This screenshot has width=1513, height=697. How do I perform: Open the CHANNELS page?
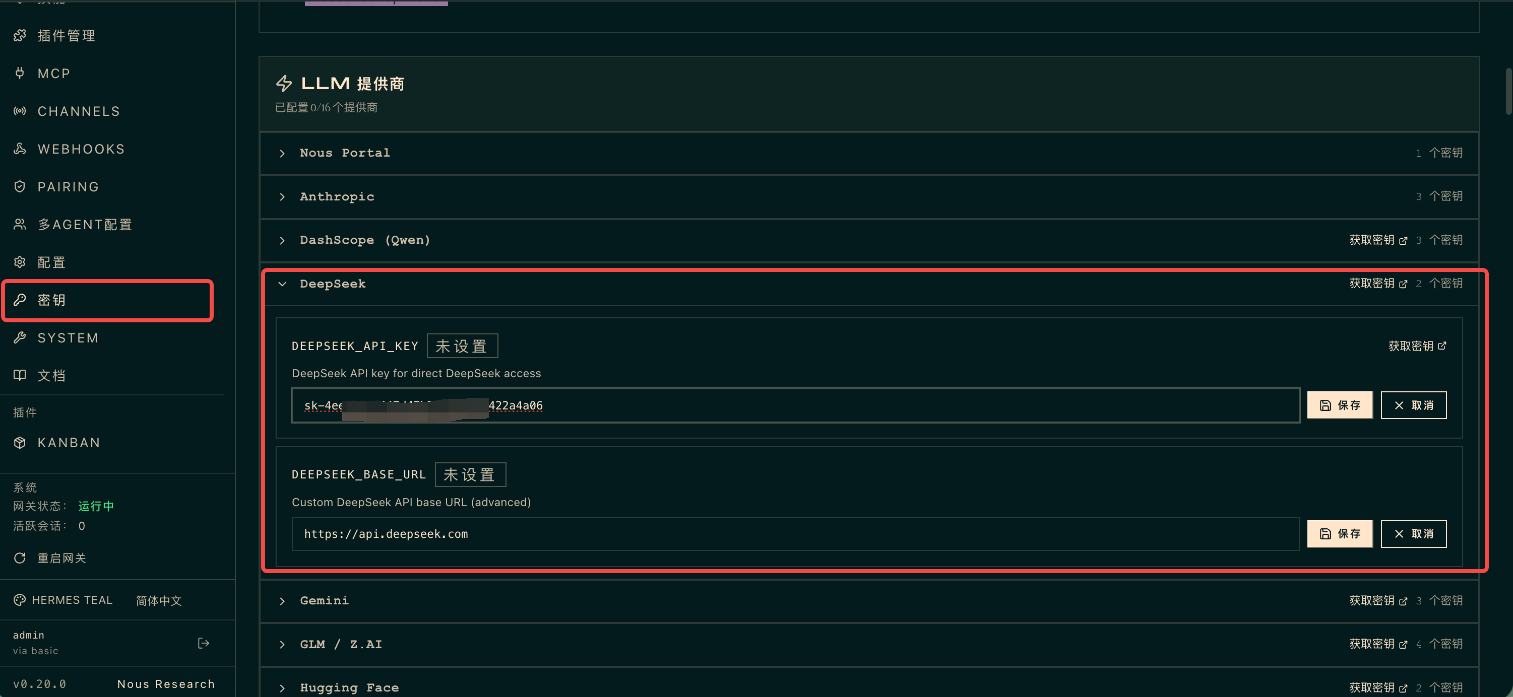78,111
